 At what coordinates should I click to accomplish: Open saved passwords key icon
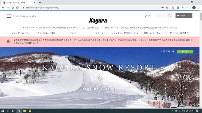pos(162,8)
